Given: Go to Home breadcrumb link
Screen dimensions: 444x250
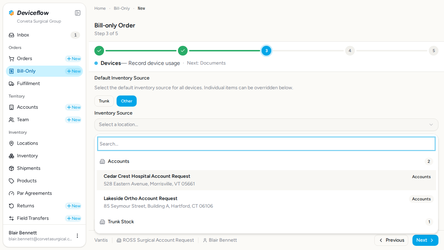Looking at the screenshot, I should pyautogui.click(x=100, y=8).
